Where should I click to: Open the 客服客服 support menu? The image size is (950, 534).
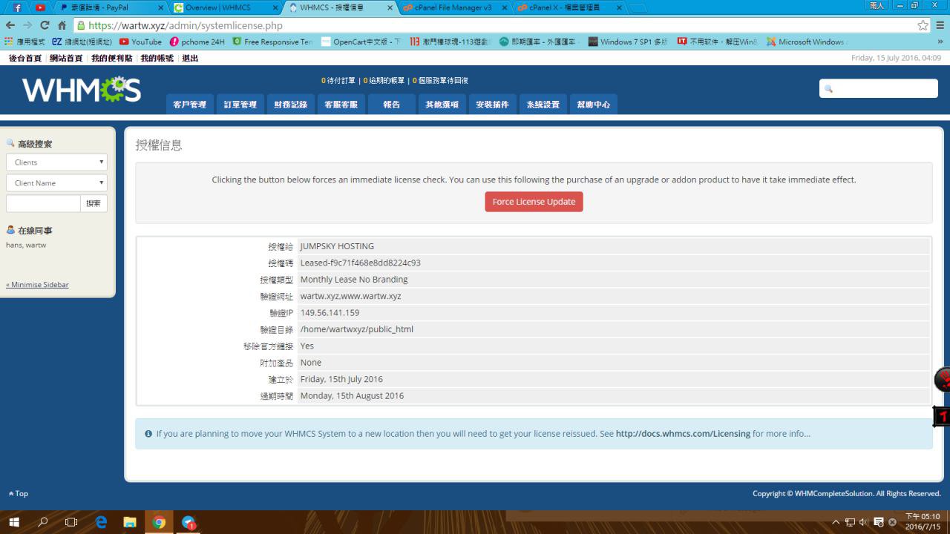[341, 105]
